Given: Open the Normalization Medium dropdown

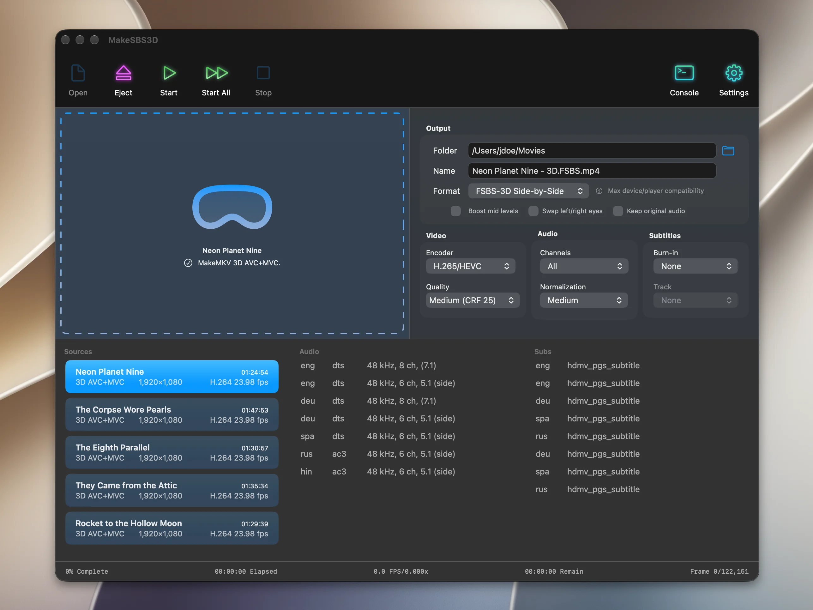Looking at the screenshot, I should click(x=584, y=300).
